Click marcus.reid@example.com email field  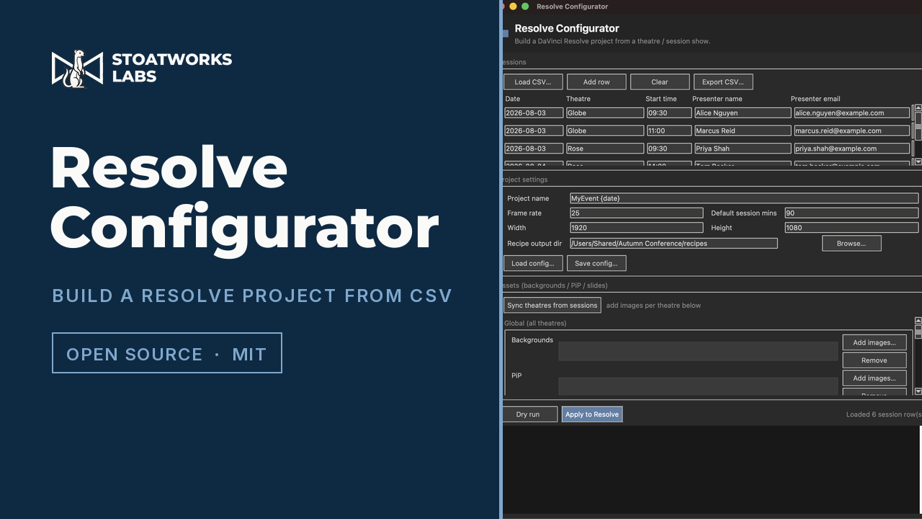tap(851, 130)
